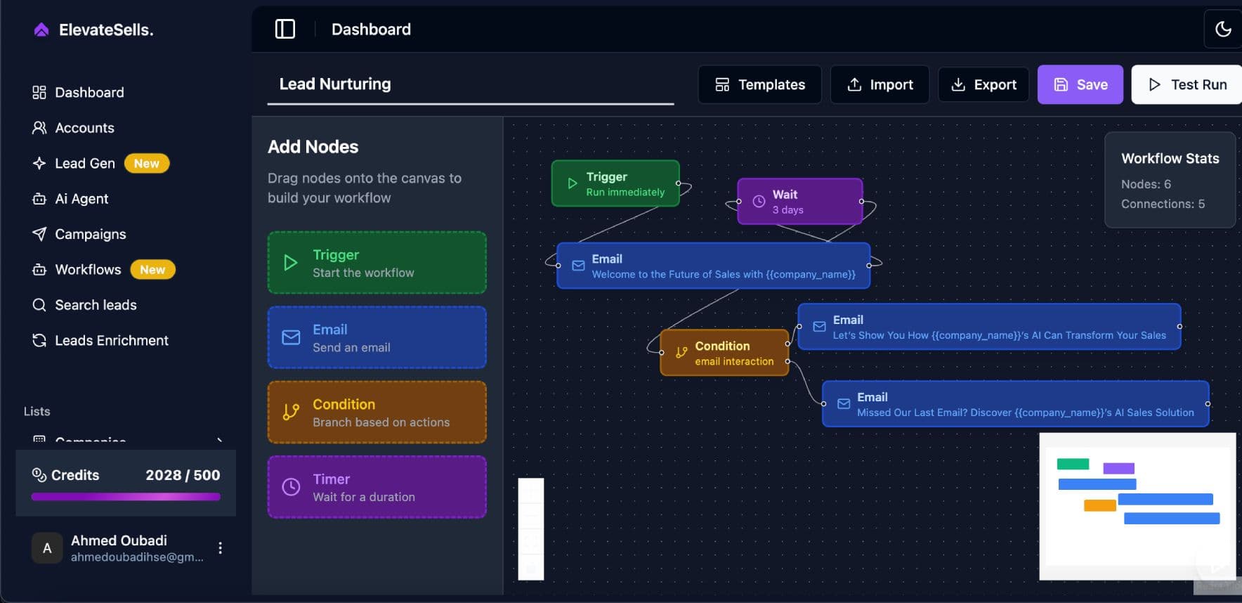Click the credits usage progress bar
The image size is (1242, 603).
[x=126, y=497]
